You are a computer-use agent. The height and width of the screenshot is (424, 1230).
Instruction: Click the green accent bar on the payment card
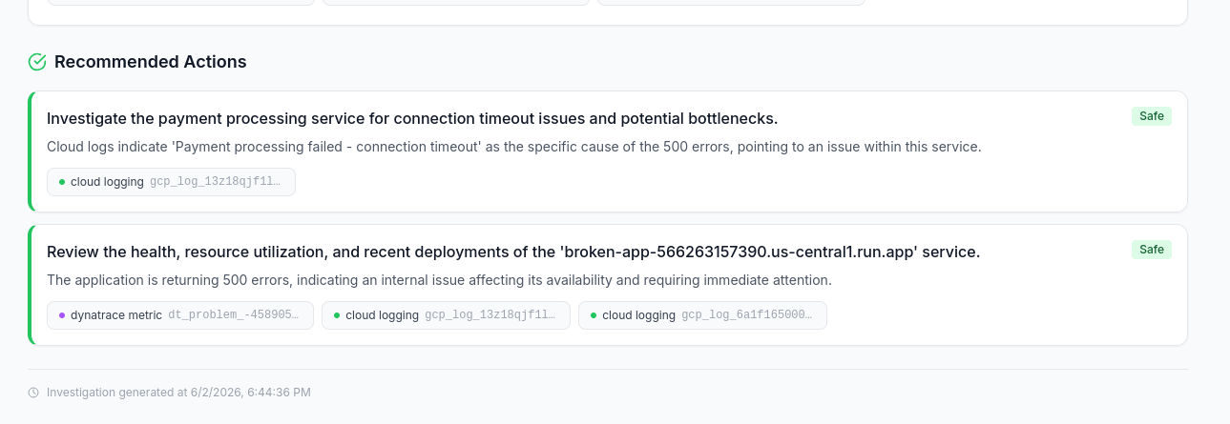(30, 151)
